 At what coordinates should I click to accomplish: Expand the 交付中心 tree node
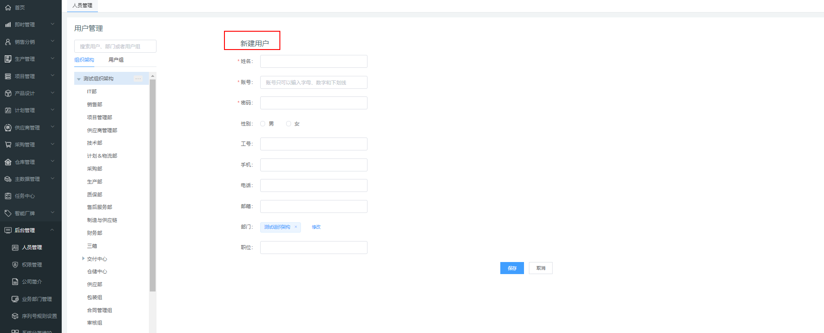tap(83, 258)
